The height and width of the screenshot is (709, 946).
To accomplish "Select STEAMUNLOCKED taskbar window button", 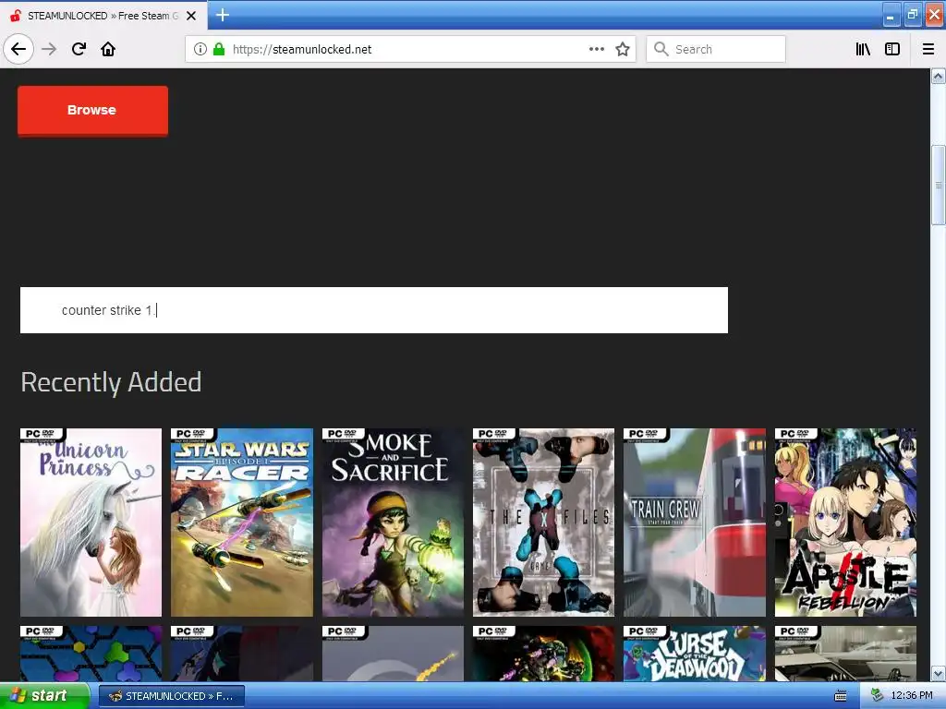I will (x=171, y=696).
